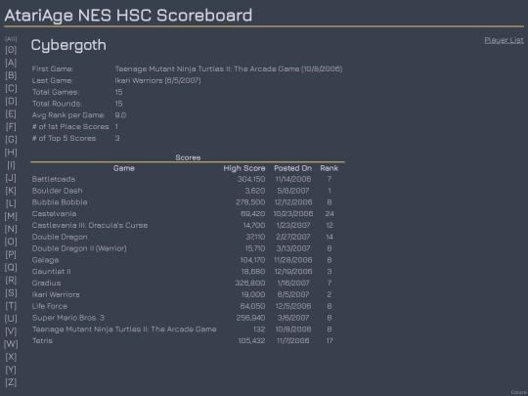Screen dimensions: 528x396
Task: Open First Game Teenage Mutant Ninja Turtles entry
Action: pos(229,69)
